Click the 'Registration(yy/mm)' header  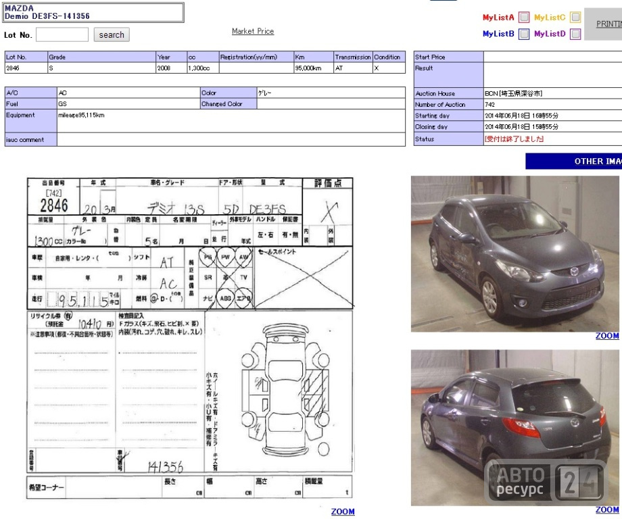click(x=249, y=57)
